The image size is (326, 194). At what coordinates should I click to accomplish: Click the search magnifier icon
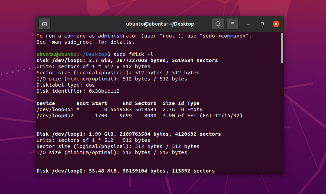point(218,24)
